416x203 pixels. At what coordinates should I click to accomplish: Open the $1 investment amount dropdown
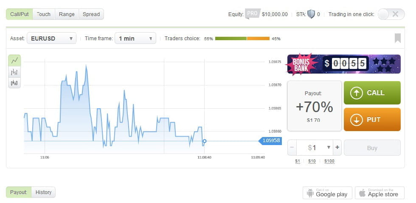(315, 148)
